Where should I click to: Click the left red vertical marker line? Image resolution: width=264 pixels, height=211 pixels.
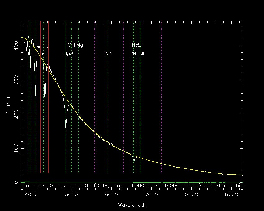tap(40, 97)
